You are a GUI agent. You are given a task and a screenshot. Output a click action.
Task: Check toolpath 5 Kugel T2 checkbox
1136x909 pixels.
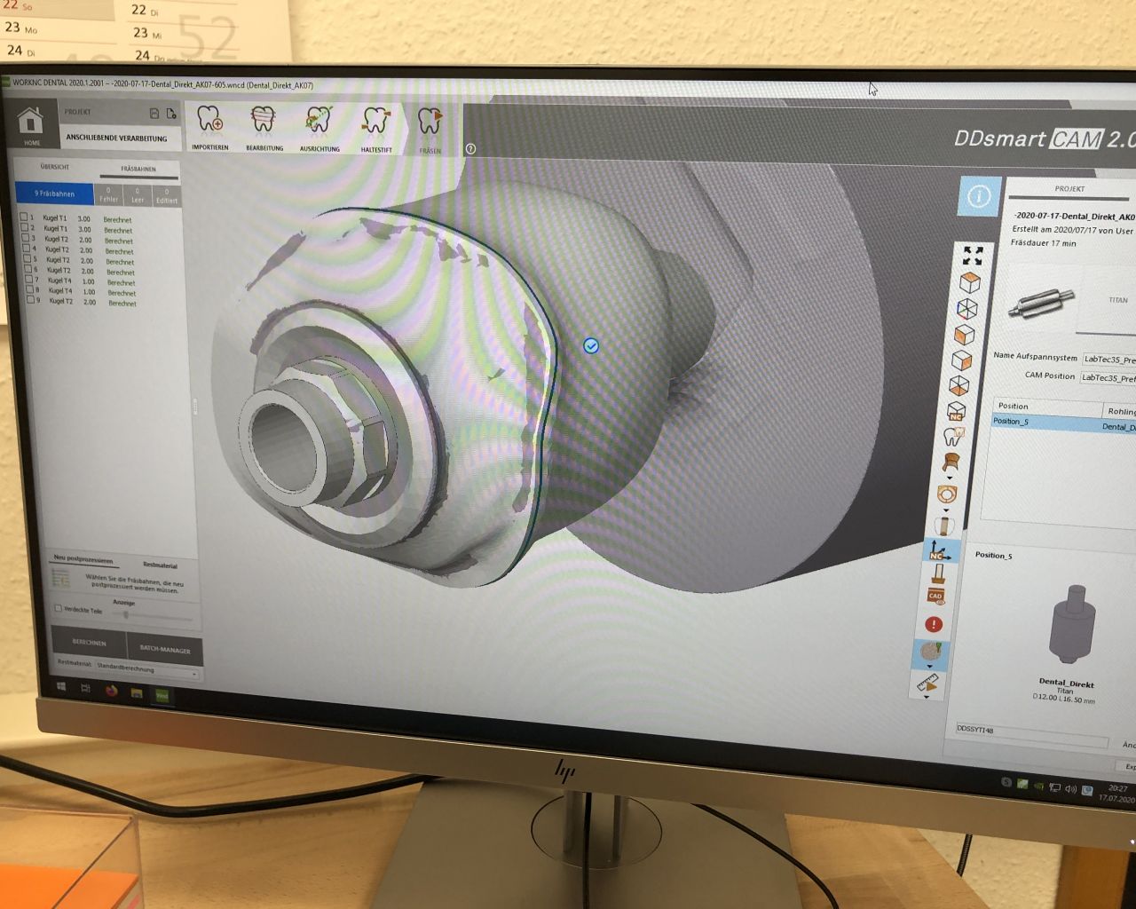[x=28, y=258]
